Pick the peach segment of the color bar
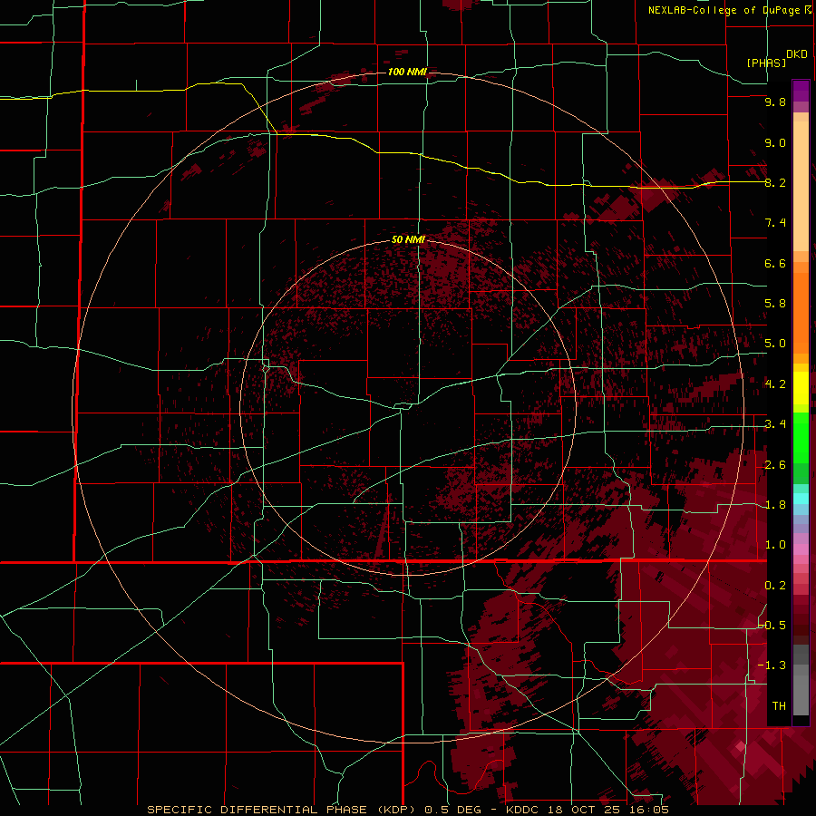 coord(801,186)
